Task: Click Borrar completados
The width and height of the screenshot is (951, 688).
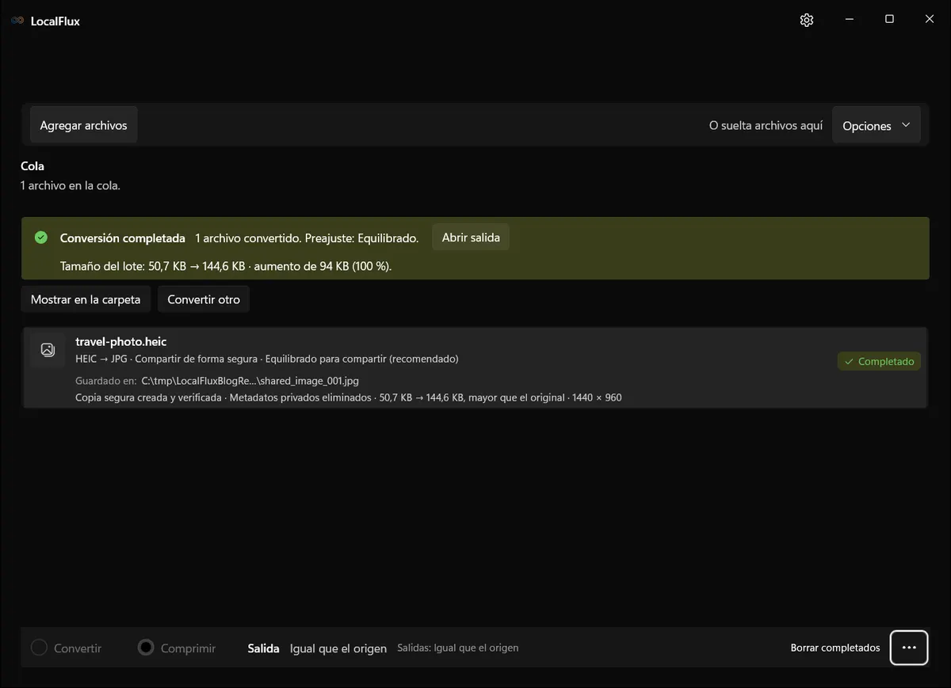Action: (835, 648)
